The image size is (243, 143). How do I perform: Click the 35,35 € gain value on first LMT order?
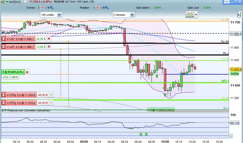coord(41,39)
